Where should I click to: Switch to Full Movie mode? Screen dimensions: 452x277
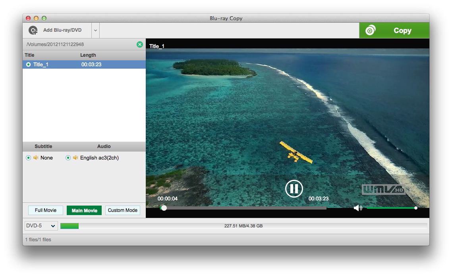point(46,210)
